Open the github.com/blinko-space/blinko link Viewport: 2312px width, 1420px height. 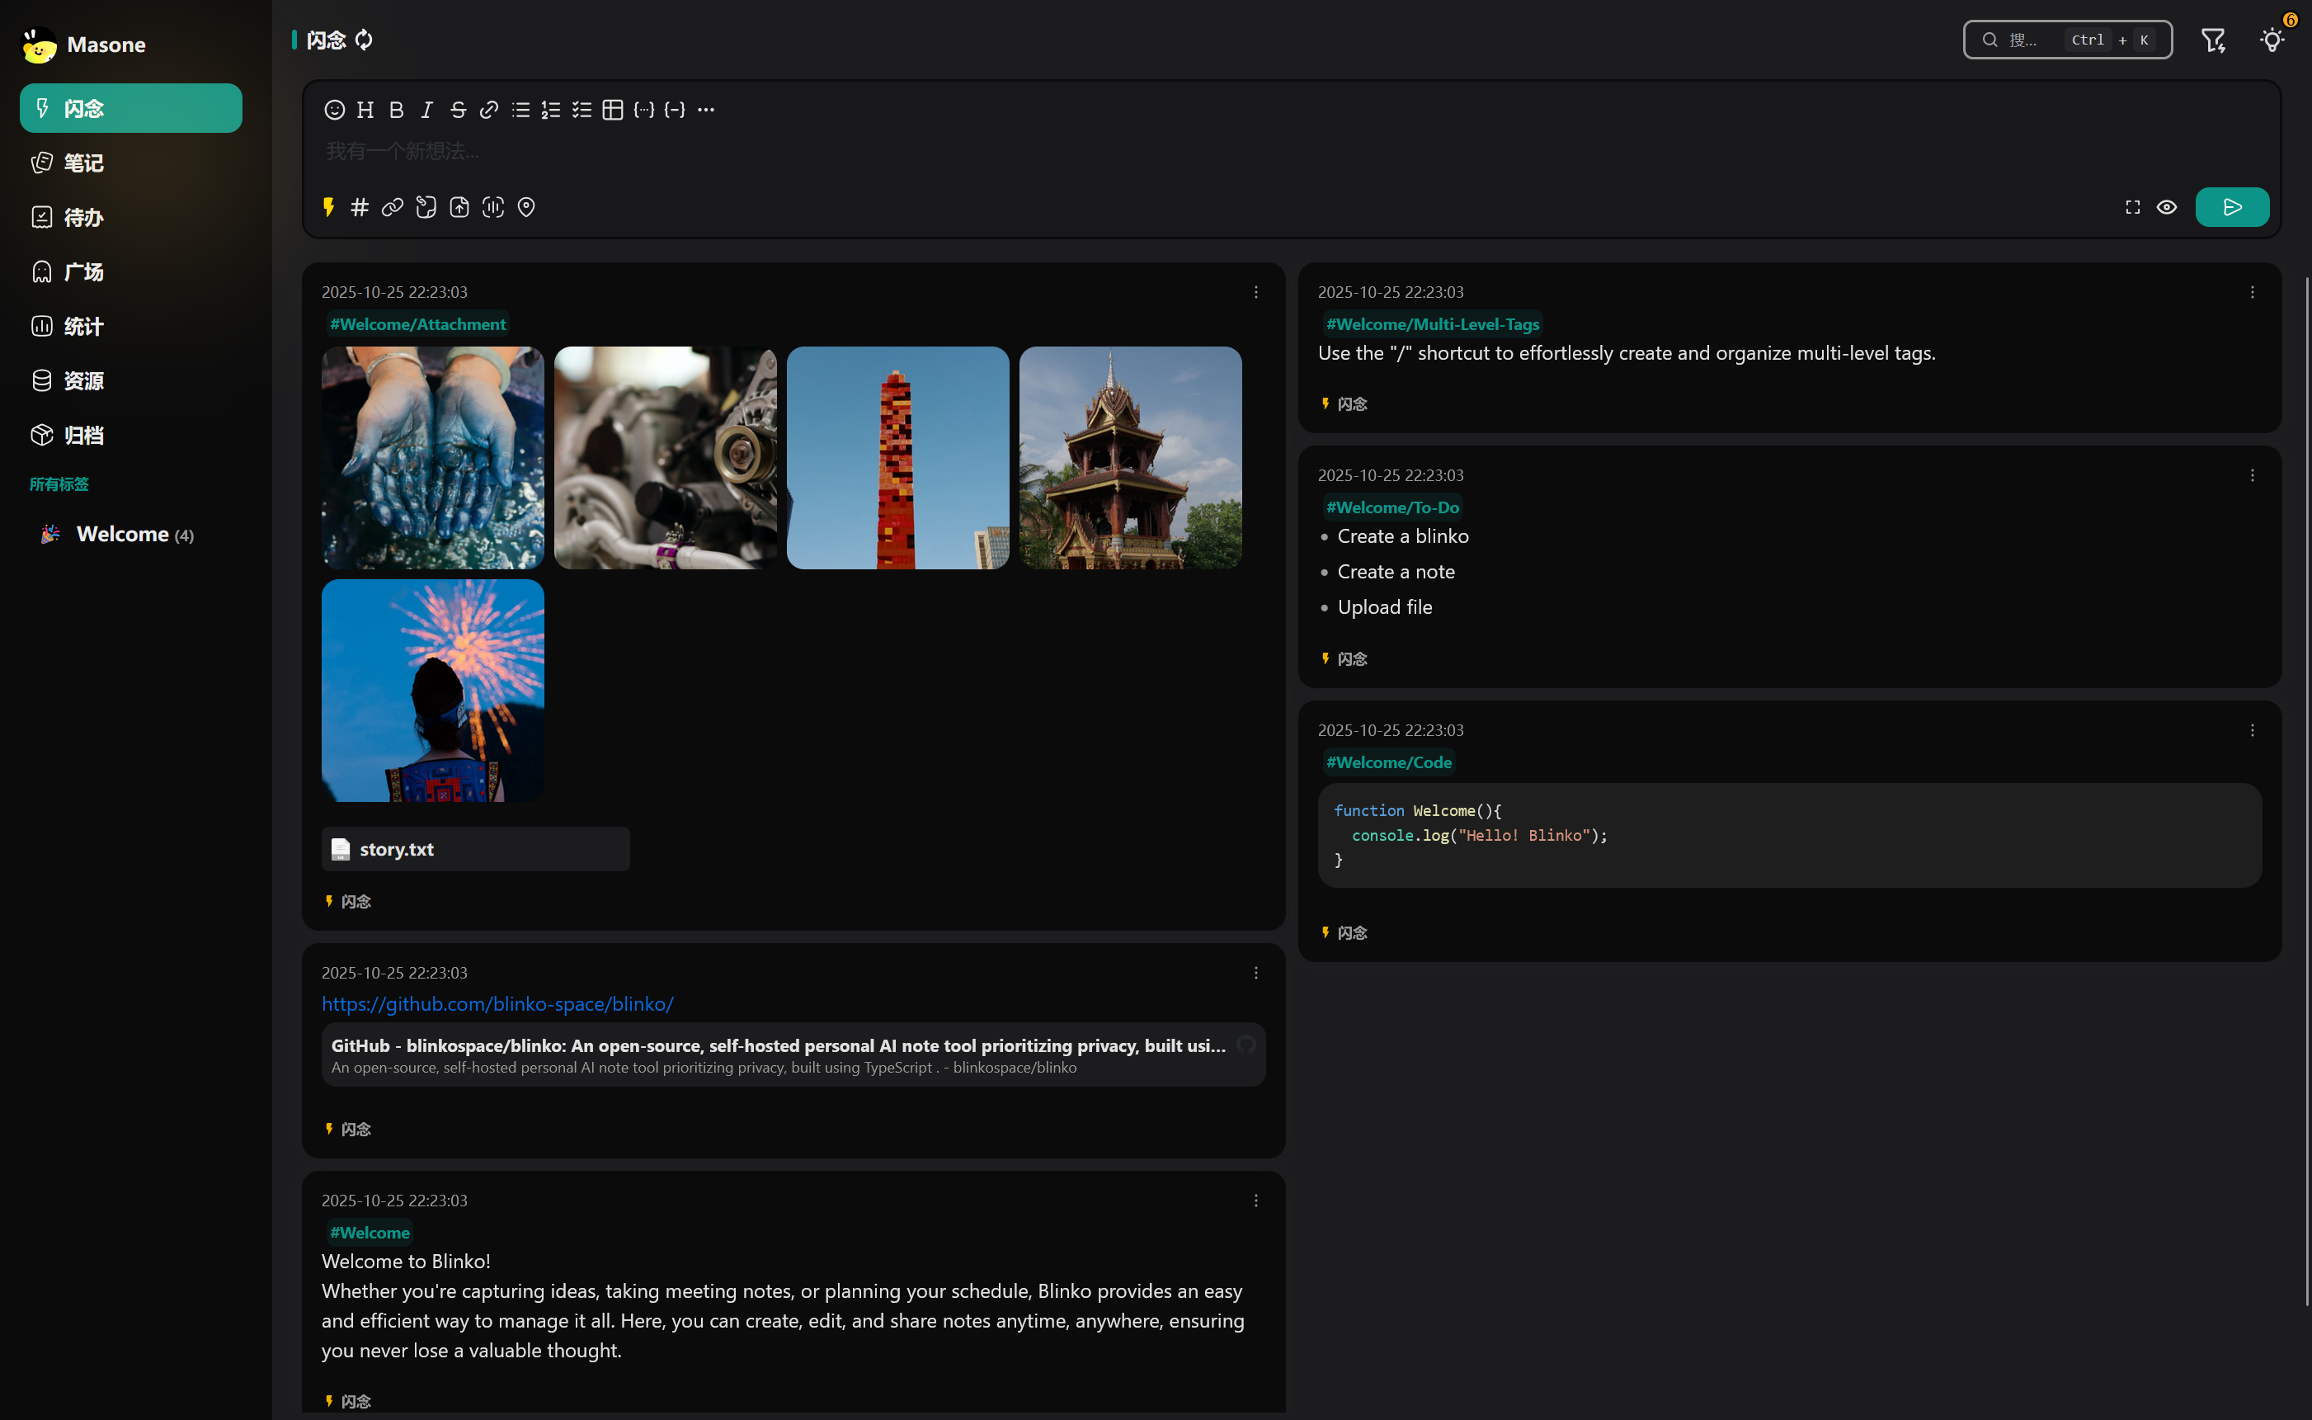click(x=497, y=1004)
